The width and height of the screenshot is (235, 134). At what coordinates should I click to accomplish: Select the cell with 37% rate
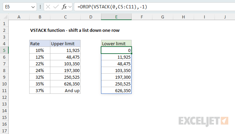[x=40, y=91]
